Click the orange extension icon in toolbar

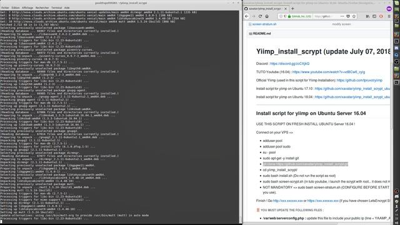[x=381, y=16]
